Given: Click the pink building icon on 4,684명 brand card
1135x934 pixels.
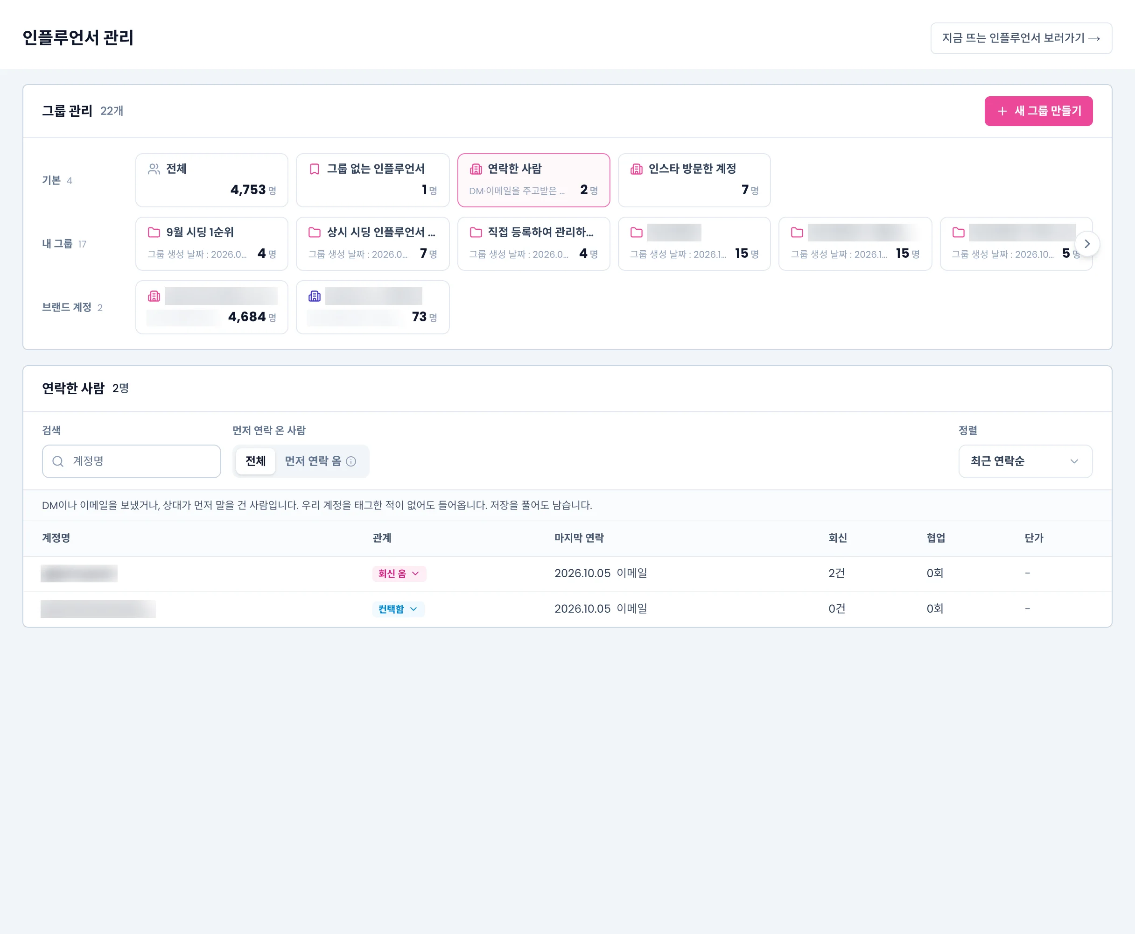Looking at the screenshot, I should [154, 296].
